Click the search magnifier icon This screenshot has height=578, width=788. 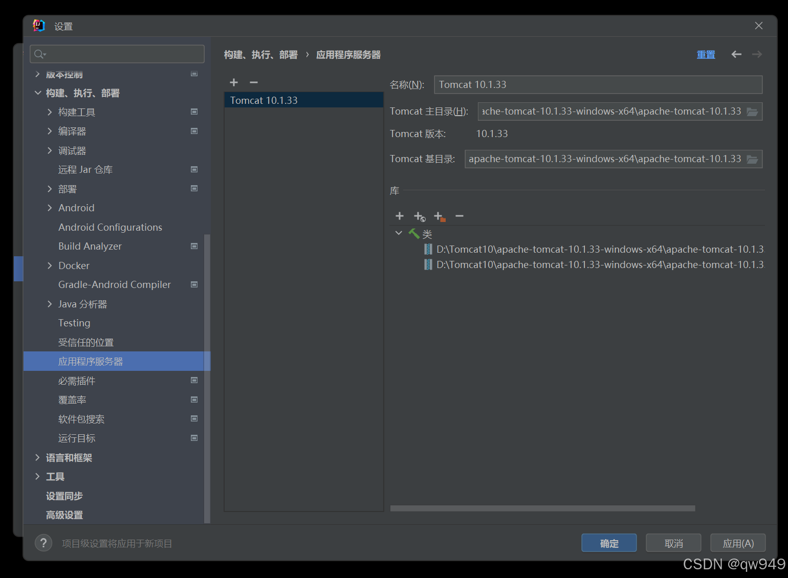40,54
